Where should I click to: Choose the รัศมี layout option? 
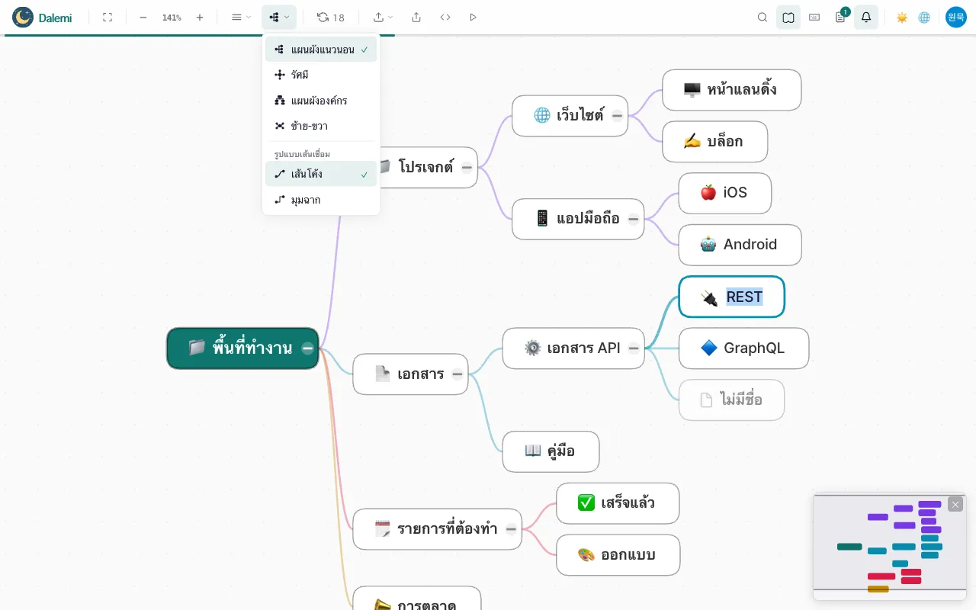321,75
